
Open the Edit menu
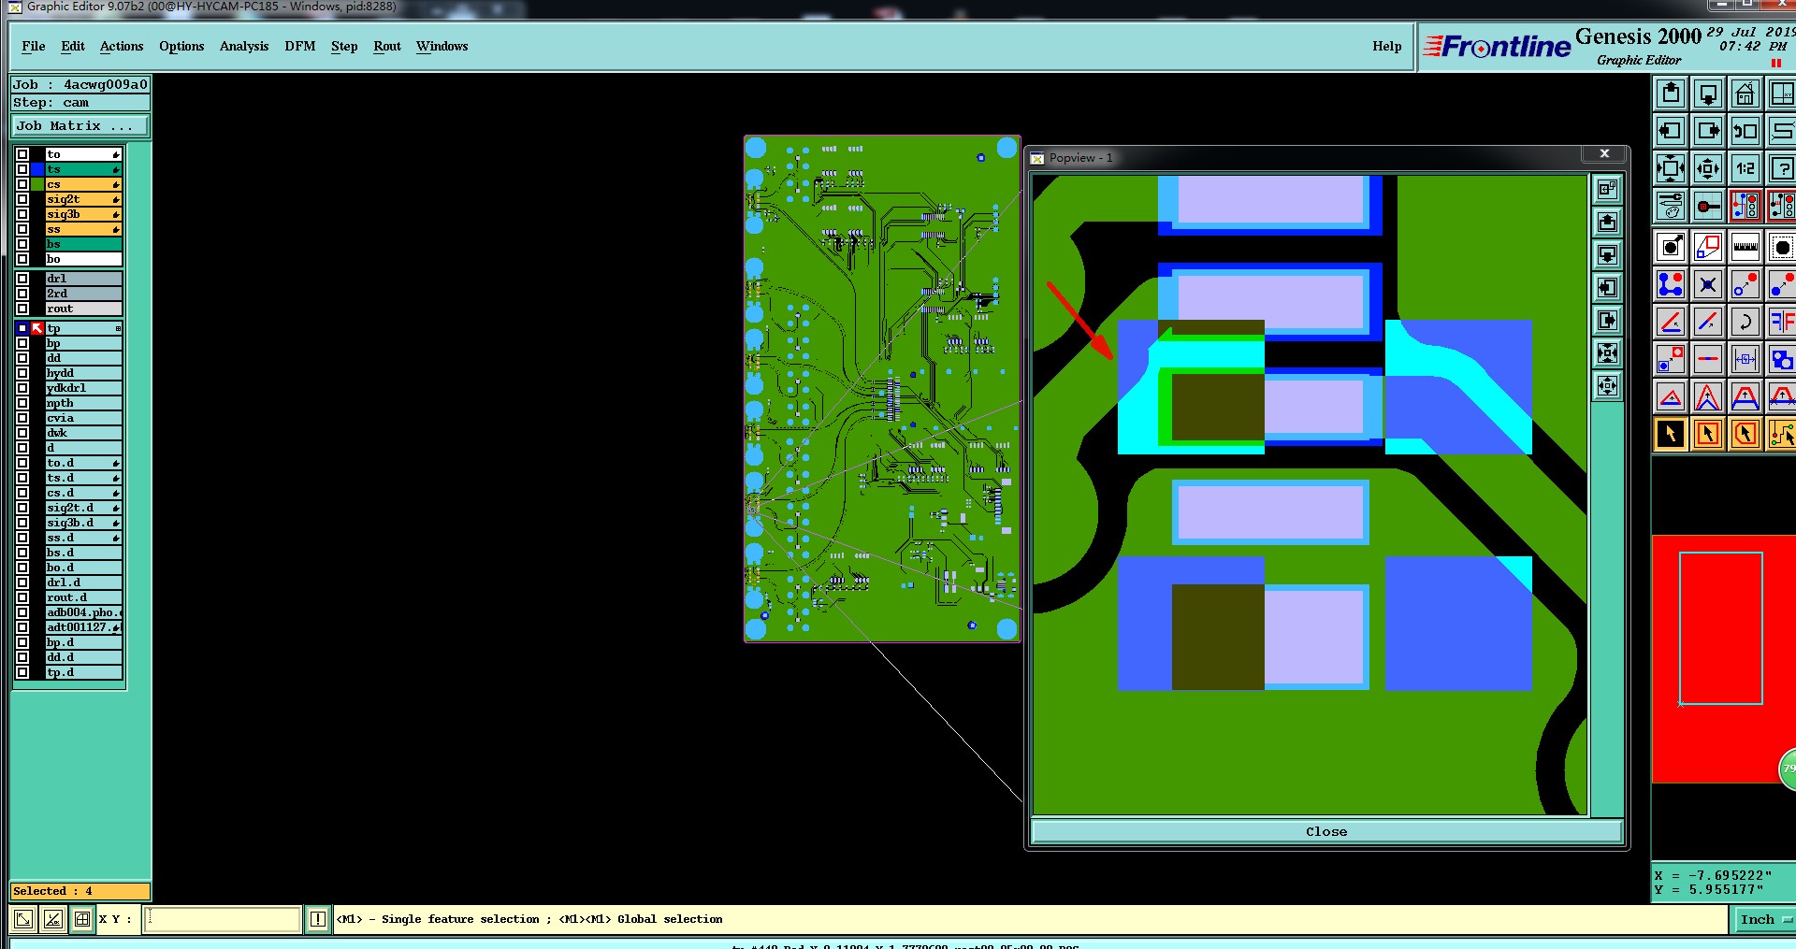[73, 46]
